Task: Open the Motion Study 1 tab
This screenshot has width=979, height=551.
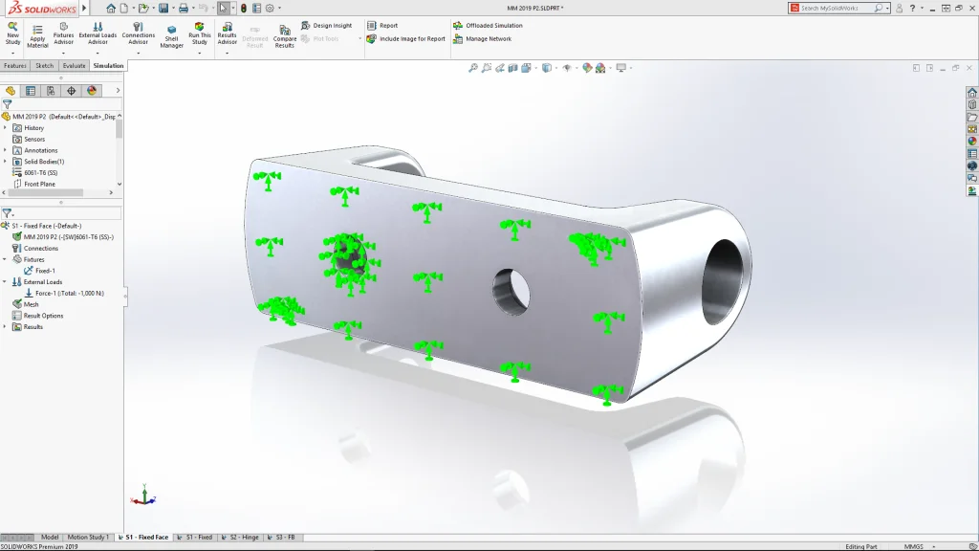Action: click(88, 538)
